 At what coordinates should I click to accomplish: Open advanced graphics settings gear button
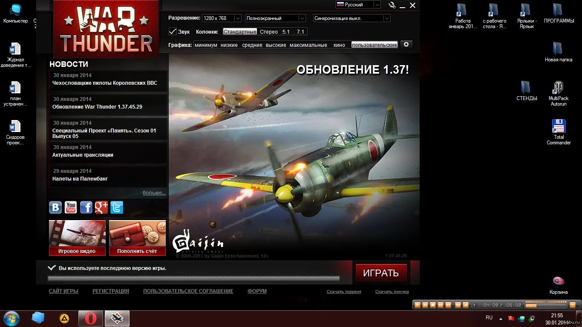point(406,44)
